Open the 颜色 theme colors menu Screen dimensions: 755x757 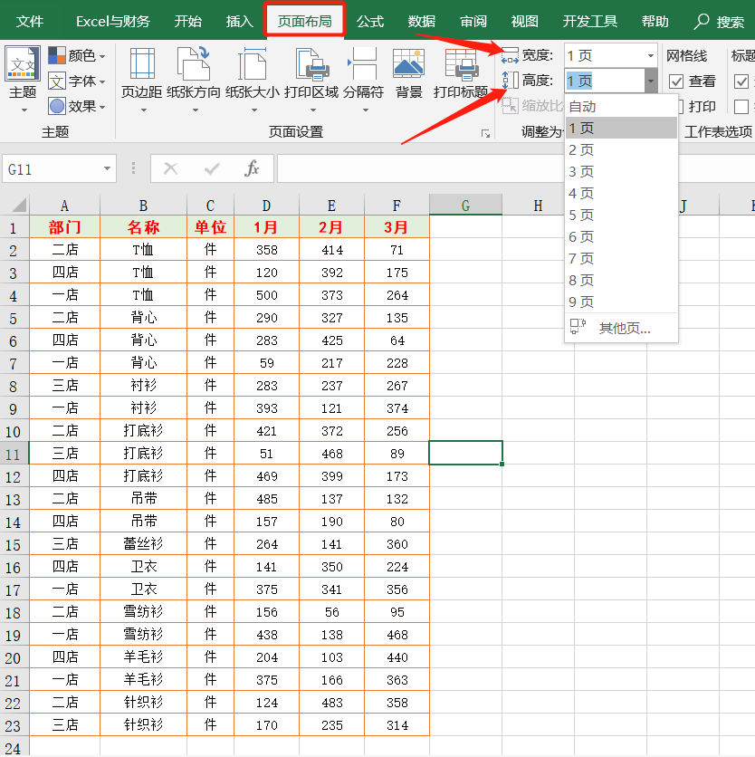pyautogui.click(x=76, y=55)
